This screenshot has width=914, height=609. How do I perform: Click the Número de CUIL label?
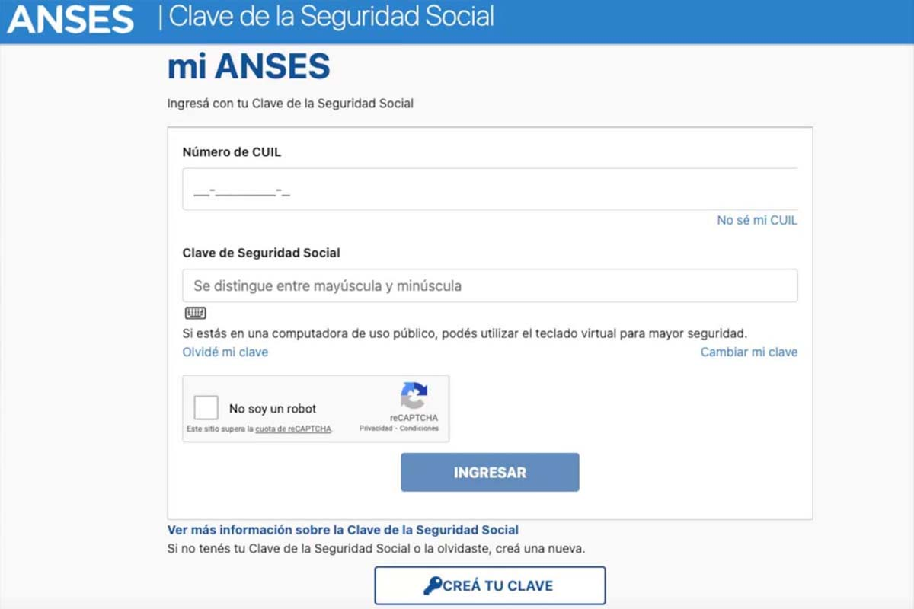point(232,151)
